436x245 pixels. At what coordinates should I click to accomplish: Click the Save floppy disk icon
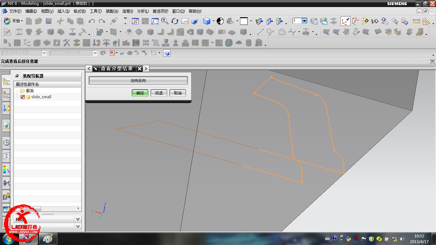tap(49, 21)
